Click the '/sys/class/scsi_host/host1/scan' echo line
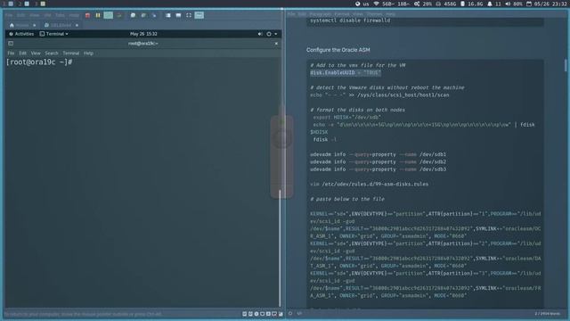 [379, 95]
